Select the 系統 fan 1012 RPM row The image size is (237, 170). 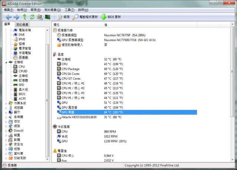(x=127, y=136)
